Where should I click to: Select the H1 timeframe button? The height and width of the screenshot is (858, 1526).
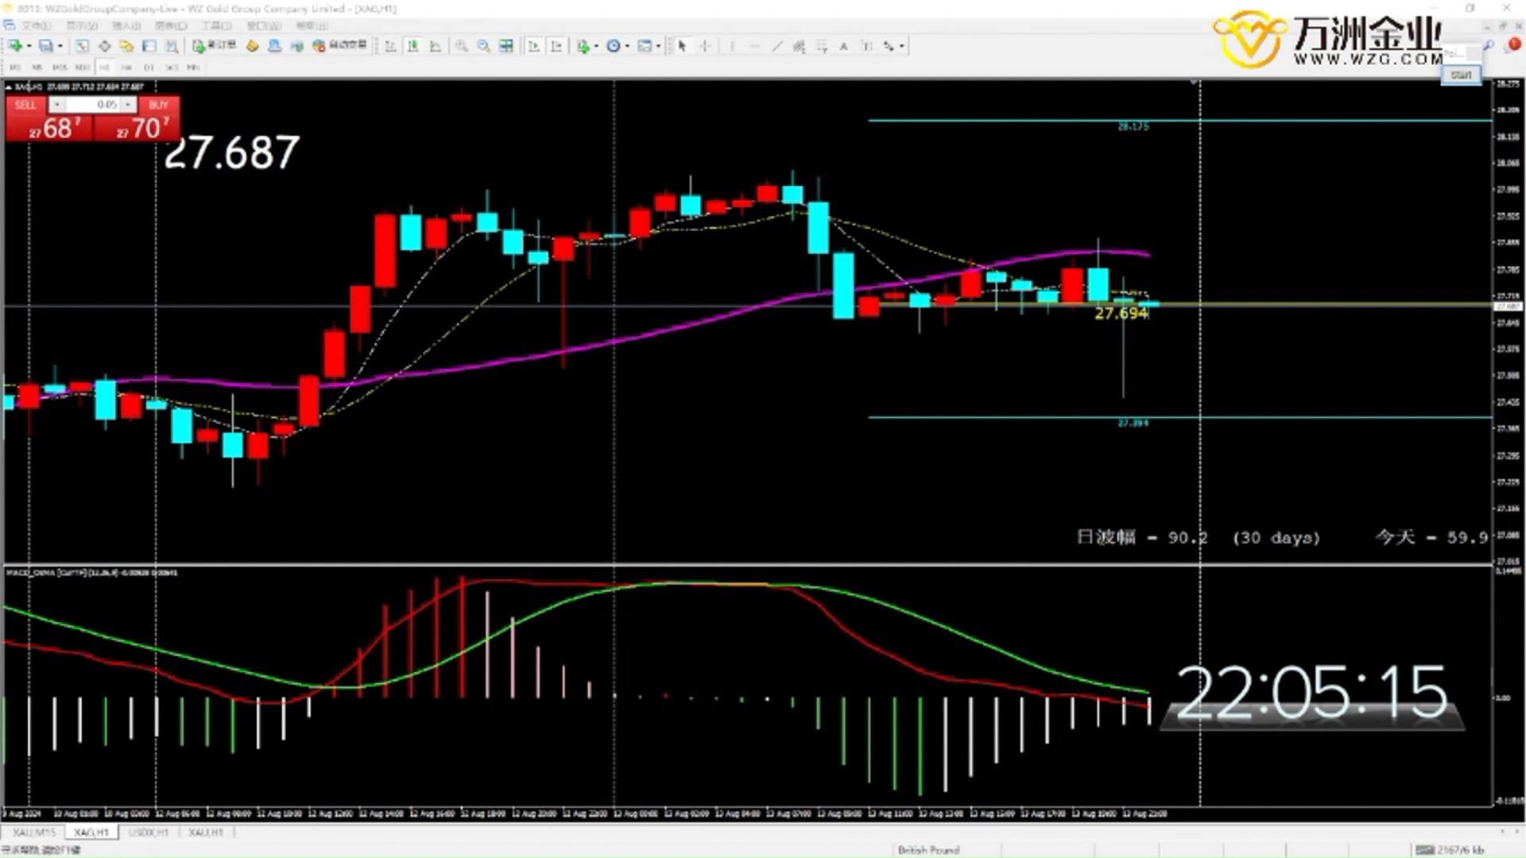coord(104,68)
